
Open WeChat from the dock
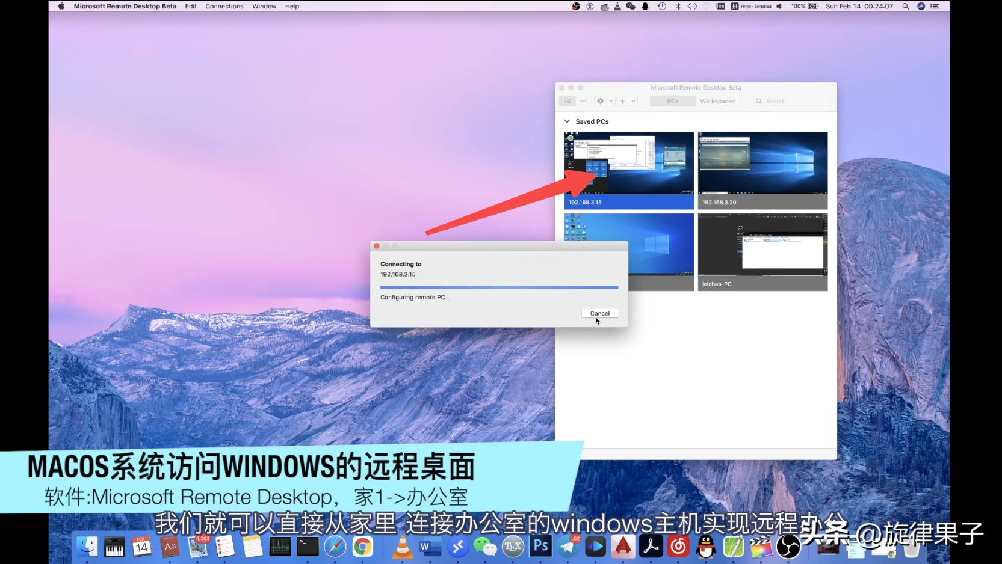coord(485,546)
